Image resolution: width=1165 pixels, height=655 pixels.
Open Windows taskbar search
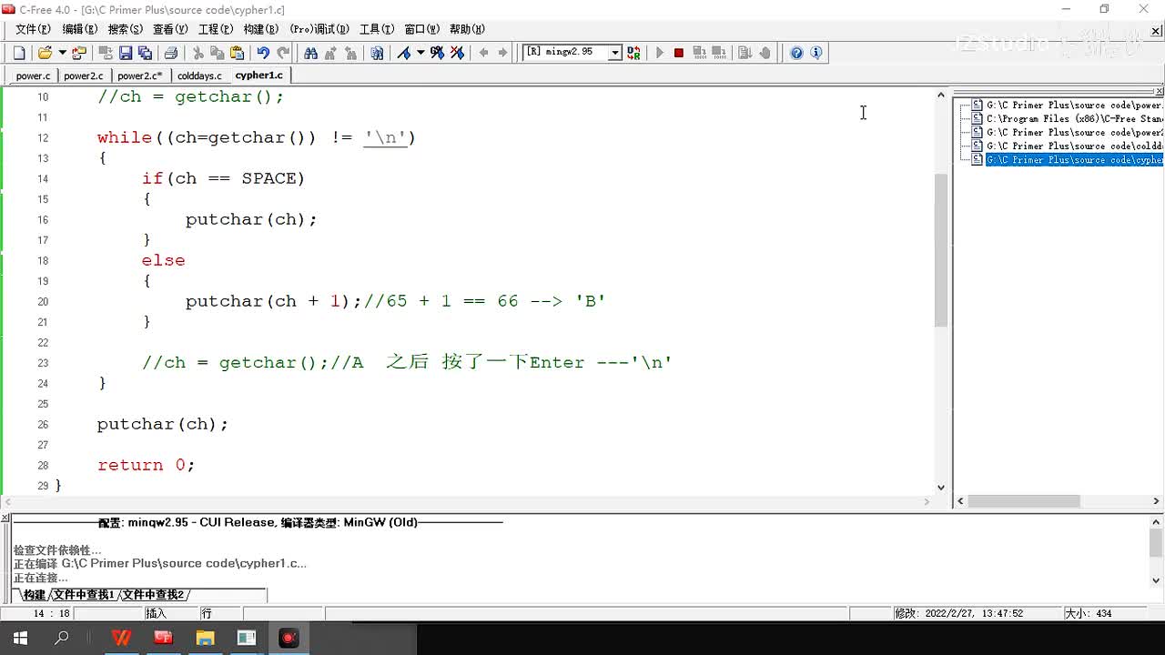tap(62, 639)
